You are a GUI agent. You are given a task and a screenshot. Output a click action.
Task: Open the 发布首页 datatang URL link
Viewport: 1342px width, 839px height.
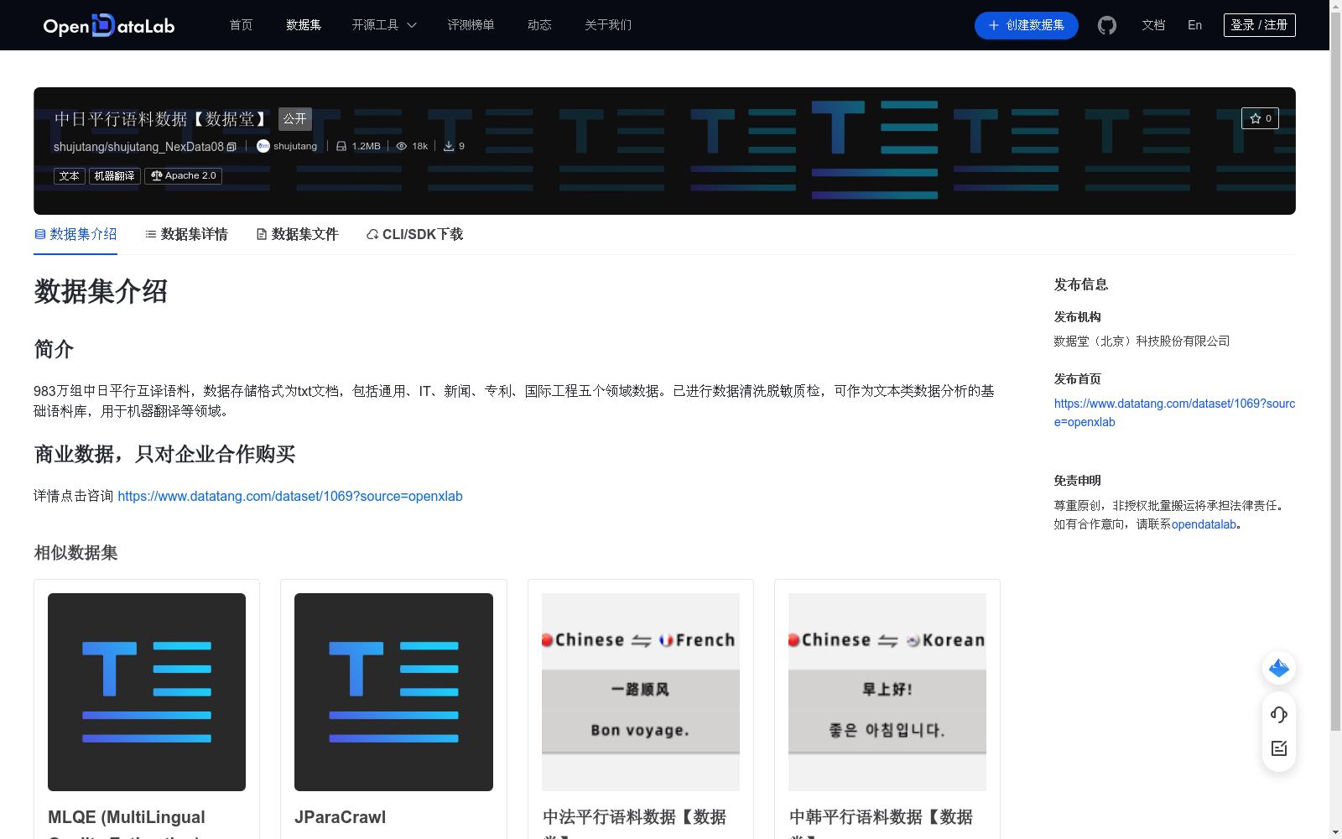[1174, 413]
